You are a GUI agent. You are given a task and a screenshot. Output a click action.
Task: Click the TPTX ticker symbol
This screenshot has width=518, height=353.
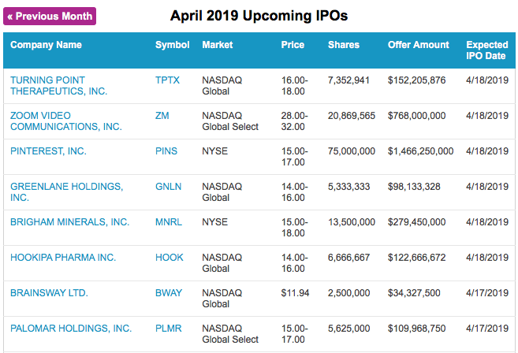coord(169,80)
